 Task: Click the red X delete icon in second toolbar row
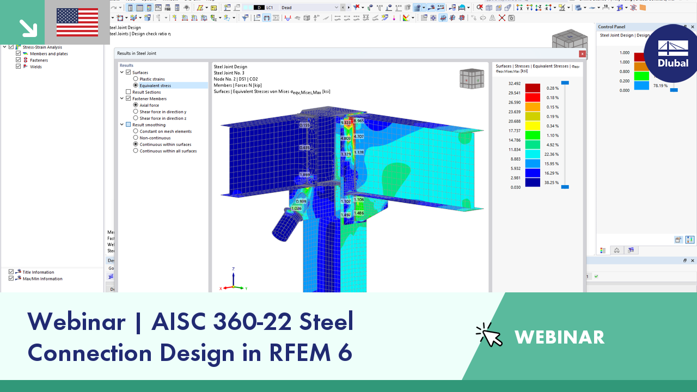tap(502, 18)
